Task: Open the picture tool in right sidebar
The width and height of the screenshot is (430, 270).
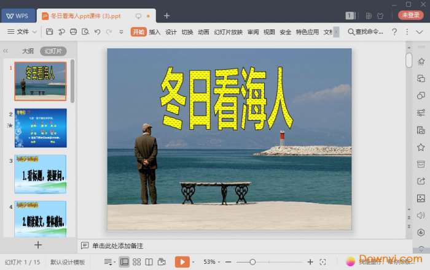Action: pos(421,198)
